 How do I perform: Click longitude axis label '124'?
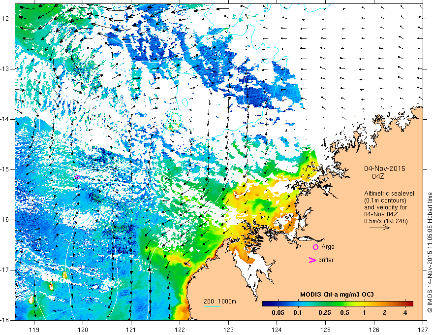[277, 330]
